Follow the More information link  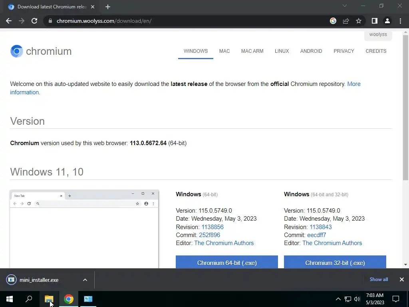(x=354, y=84)
